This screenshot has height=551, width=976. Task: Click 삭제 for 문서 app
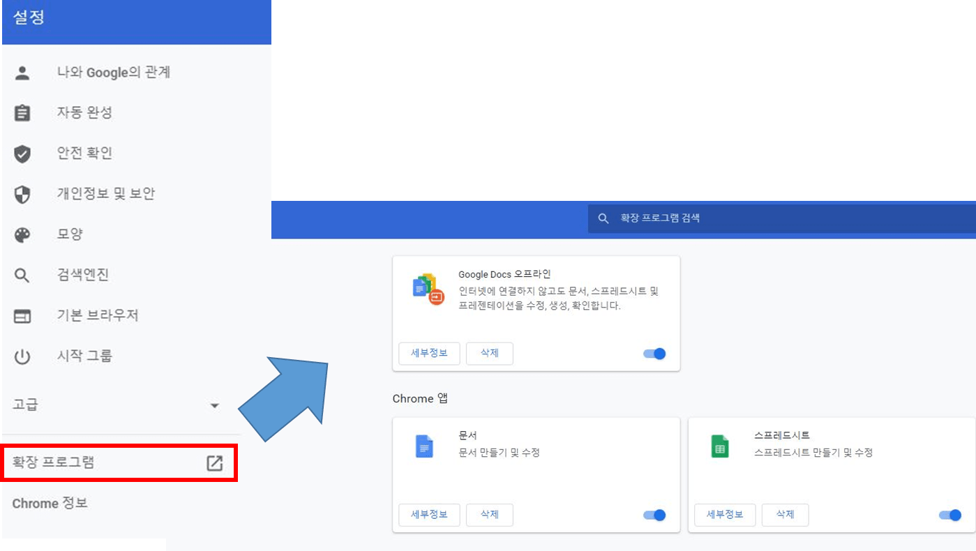(x=490, y=515)
